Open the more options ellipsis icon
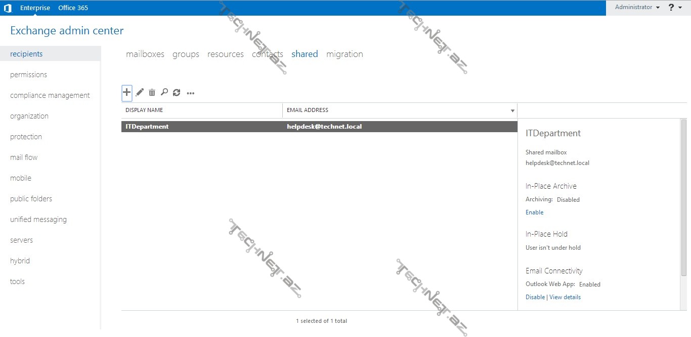Screen dimensions: 691x337 [191, 93]
